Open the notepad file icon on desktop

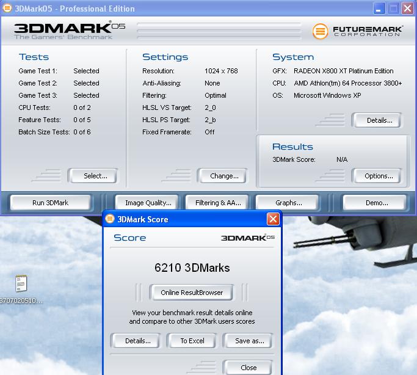(x=21, y=283)
